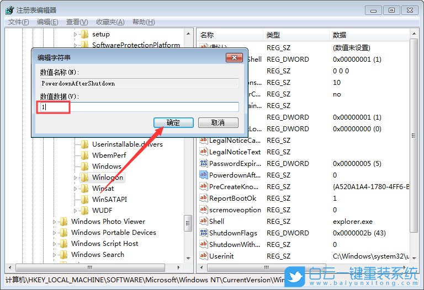424x290 pixels.
Task: Expand the Winlogon tree node
Action: (x=76, y=178)
